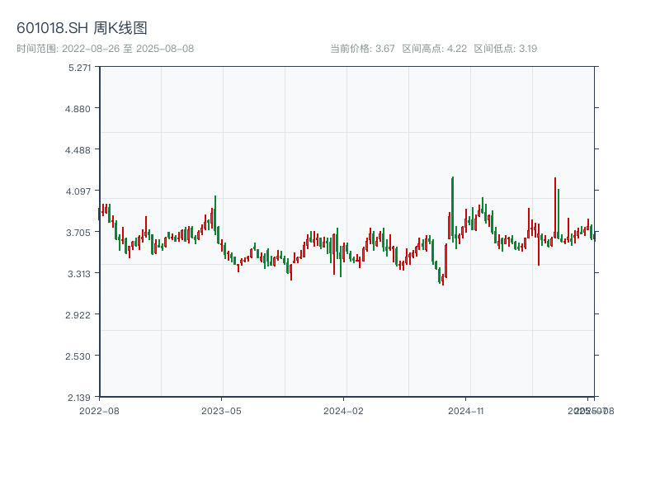Click the 2.139 bottom y-axis label
This screenshot has width=660, height=495.
point(79,397)
